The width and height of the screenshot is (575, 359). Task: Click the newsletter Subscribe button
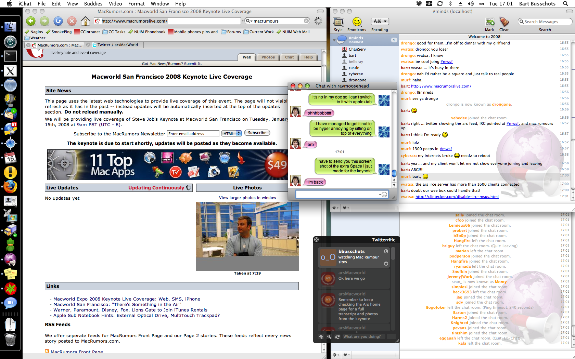tap(257, 133)
